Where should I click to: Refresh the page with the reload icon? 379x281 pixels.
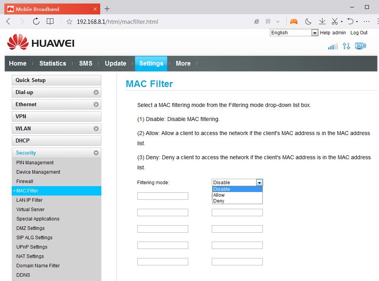36,21
